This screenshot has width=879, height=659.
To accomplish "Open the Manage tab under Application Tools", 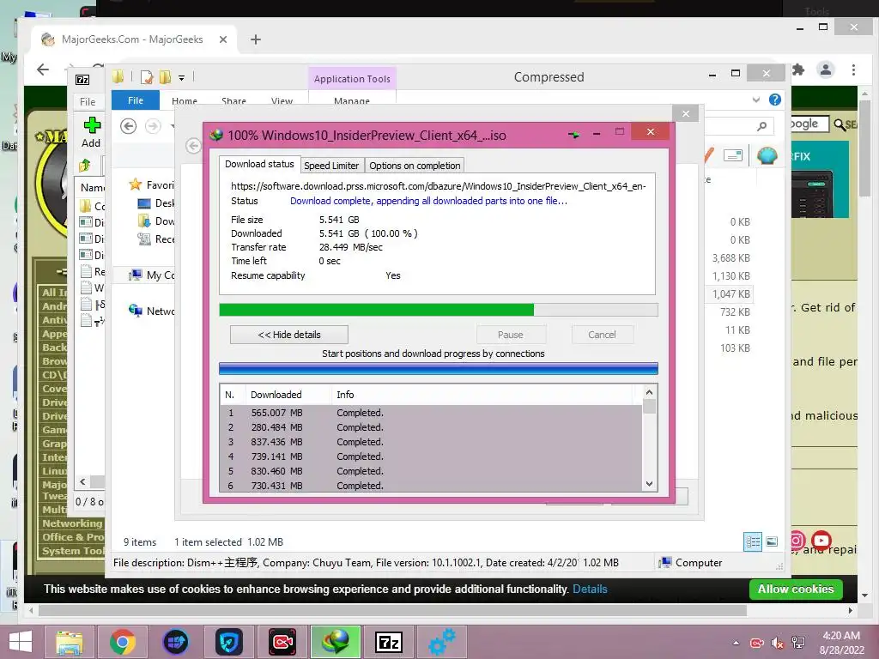I will (x=351, y=101).
